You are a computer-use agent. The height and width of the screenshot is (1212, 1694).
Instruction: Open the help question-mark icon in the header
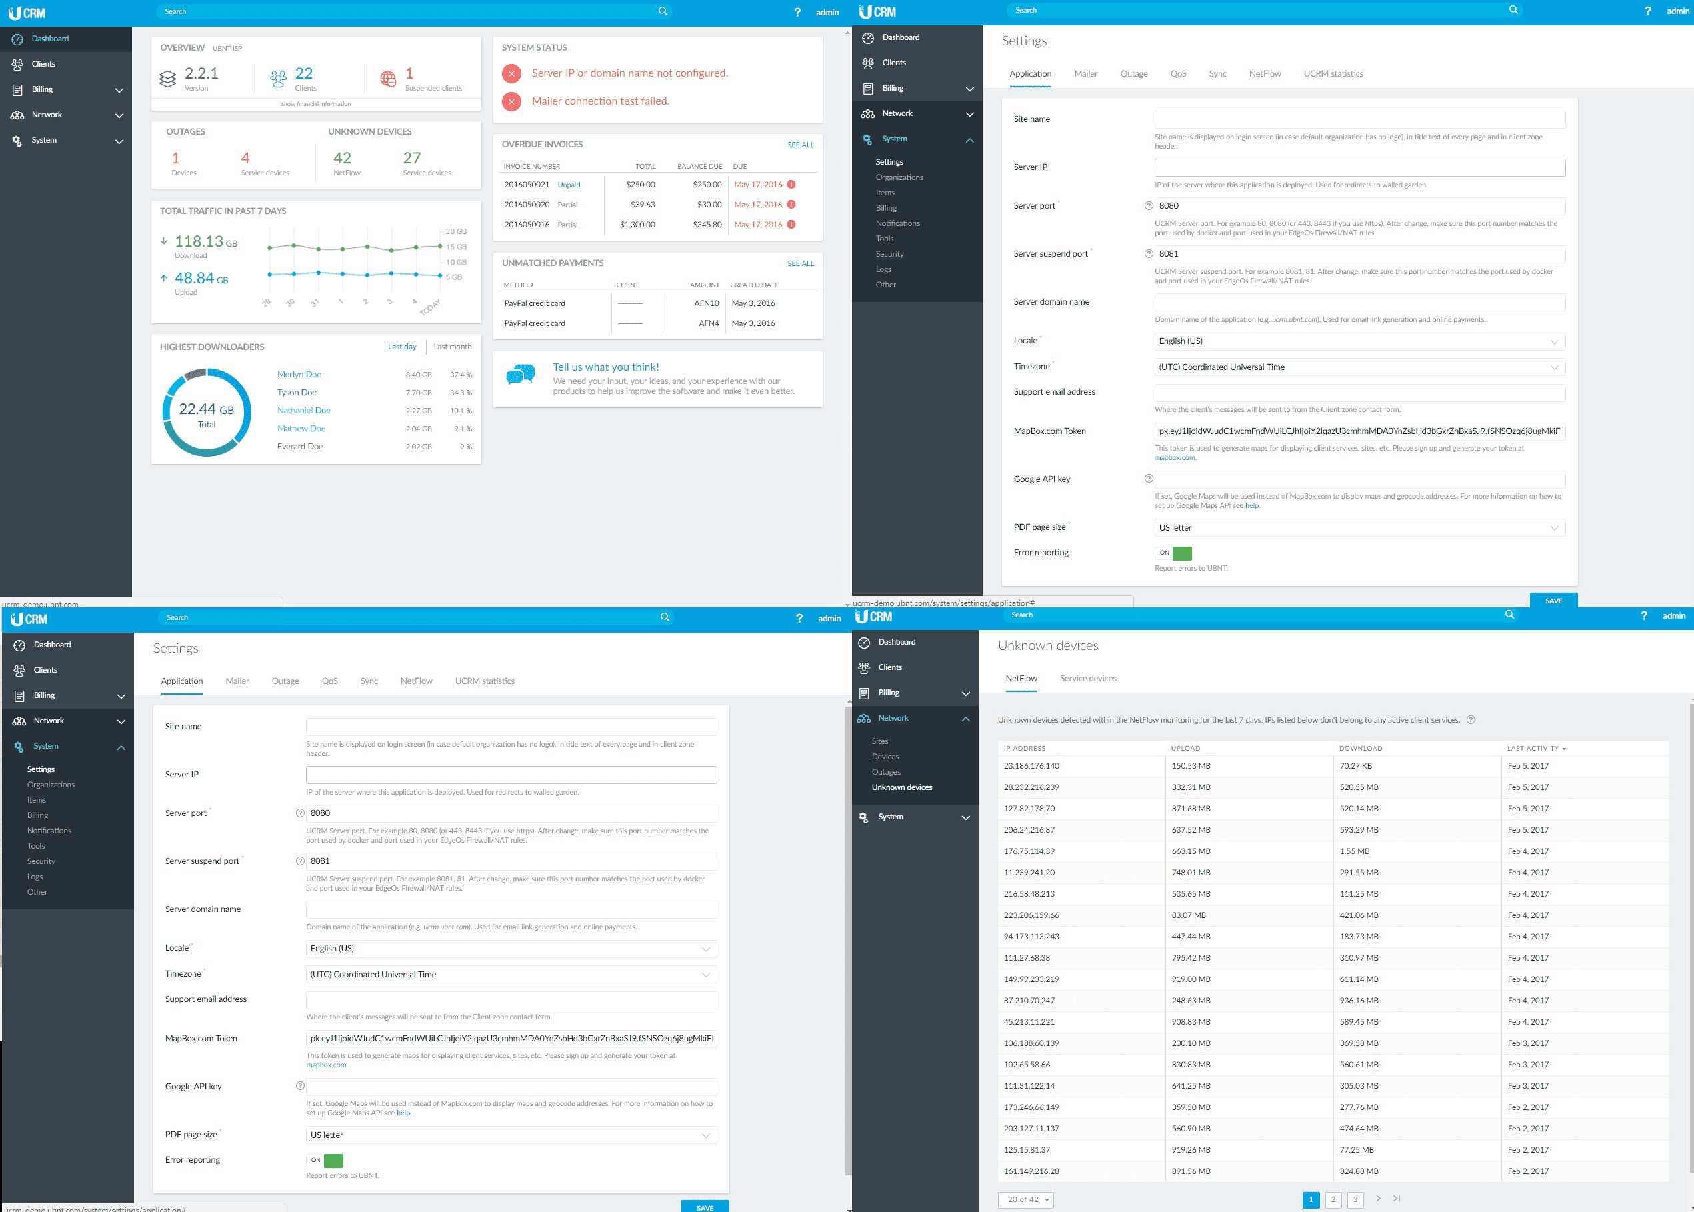tap(797, 12)
